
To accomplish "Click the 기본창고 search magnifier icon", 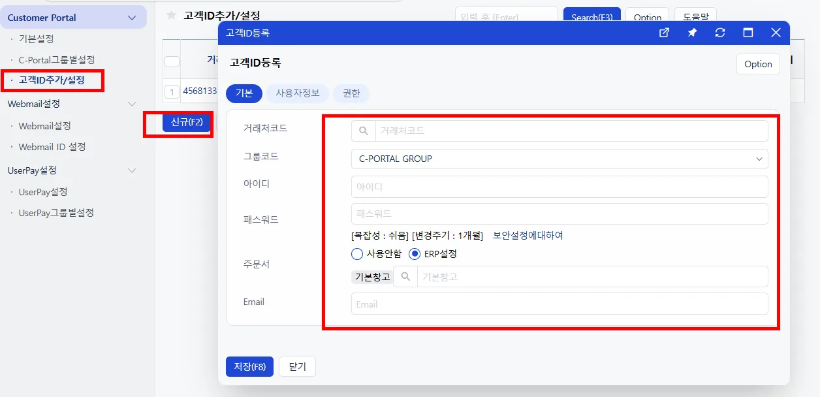I will (x=405, y=277).
